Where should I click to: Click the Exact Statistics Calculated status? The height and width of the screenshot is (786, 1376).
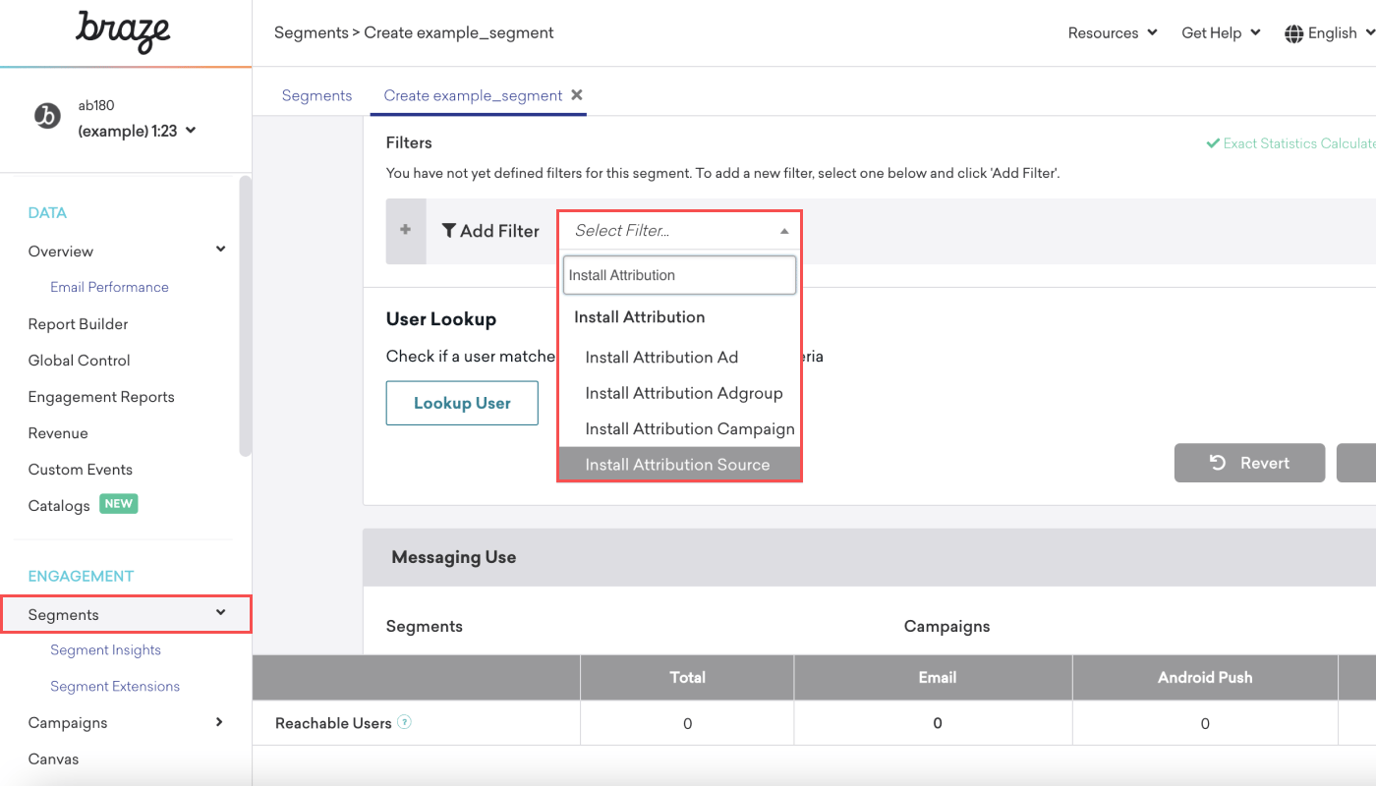point(1290,143)
